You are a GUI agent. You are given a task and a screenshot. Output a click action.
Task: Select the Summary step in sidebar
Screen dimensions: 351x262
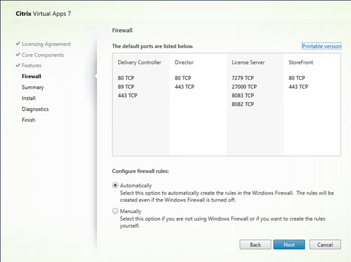click(33, 88)
